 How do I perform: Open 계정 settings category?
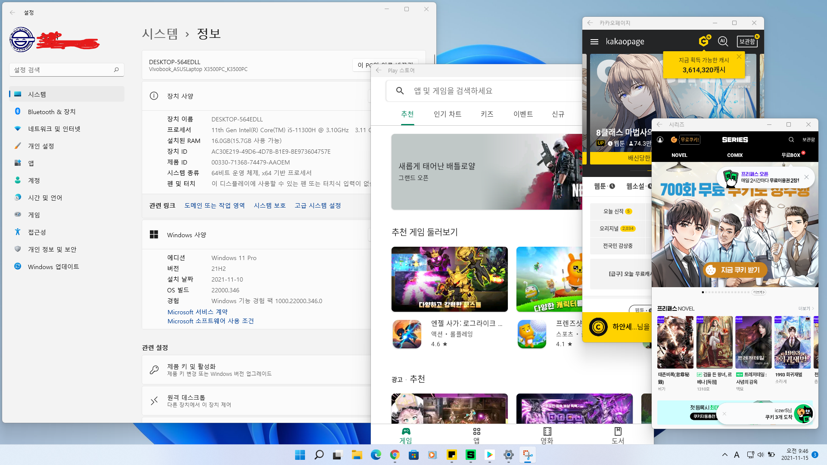(x=67, y=180)
